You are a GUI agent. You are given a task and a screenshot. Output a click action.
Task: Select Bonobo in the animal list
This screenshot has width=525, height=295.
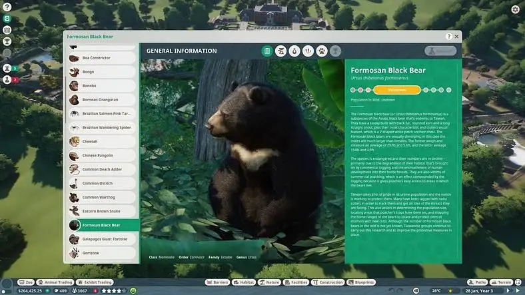[102, 86]
